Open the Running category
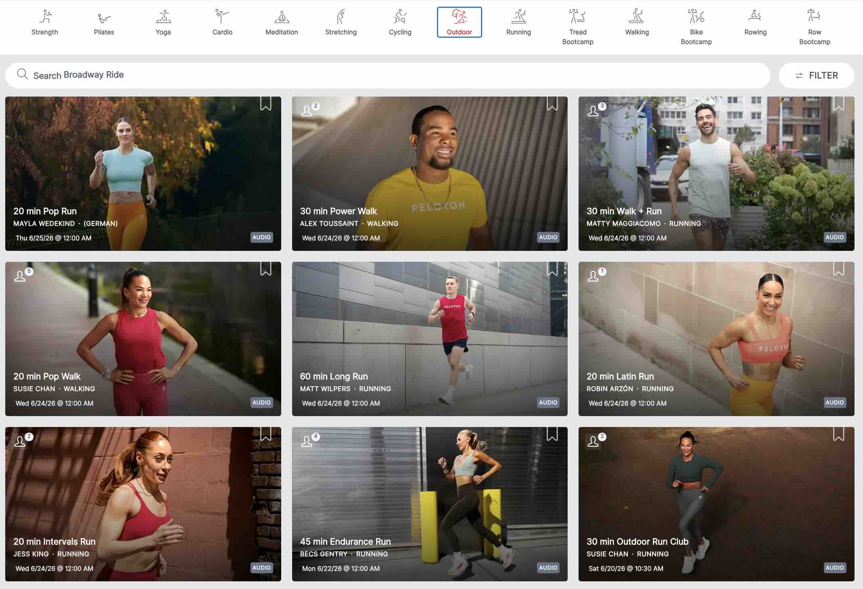 [x=519, y=22]
